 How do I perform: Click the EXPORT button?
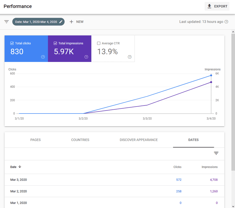(x=217, y=6)
